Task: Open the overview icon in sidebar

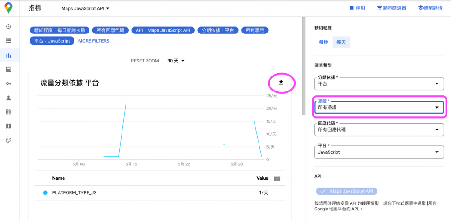Action: (9, 27)
